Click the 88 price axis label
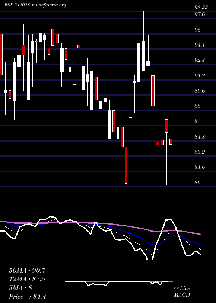This screenshot has width=216, height=303. tap(198, 106)
